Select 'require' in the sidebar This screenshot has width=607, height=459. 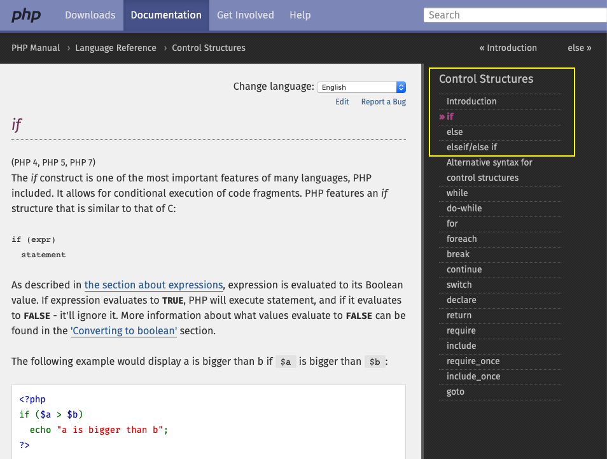click(461, 331)
